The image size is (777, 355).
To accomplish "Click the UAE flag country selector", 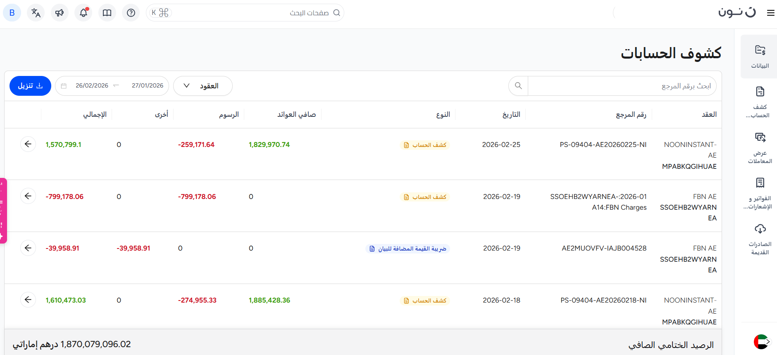I will click(761, 342).
